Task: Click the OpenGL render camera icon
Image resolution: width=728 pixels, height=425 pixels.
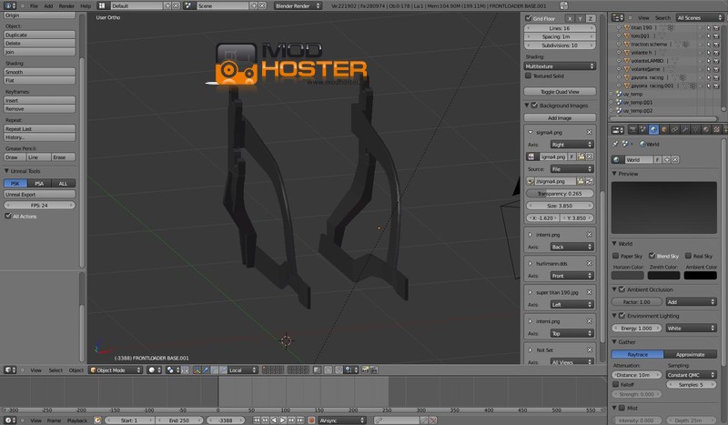Action: pos(366,370)
